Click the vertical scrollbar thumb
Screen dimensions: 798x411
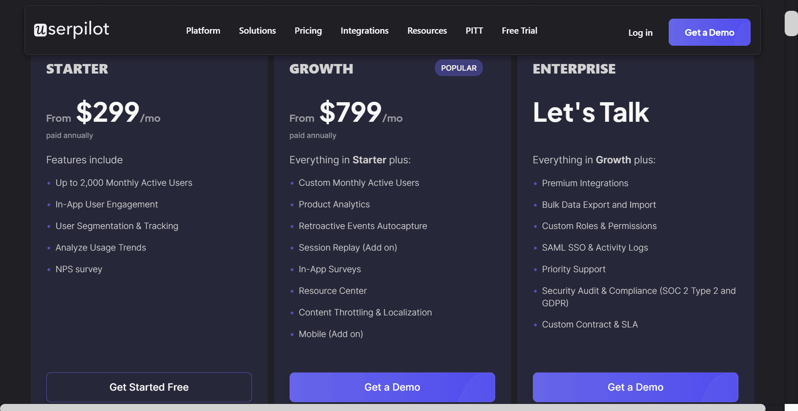(x=791, y=24)
